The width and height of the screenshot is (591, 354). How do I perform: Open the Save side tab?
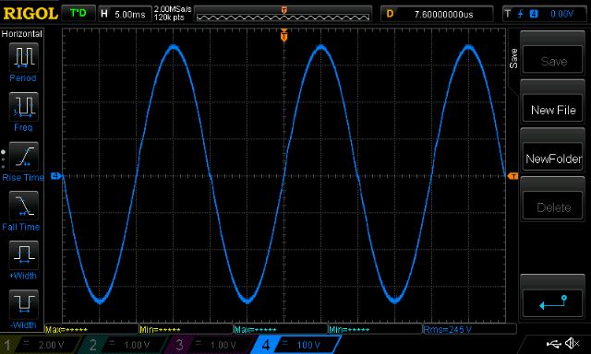click(x=513, y=58)
